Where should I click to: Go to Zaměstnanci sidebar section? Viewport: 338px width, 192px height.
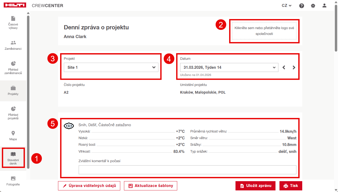(x=13, y=45)
